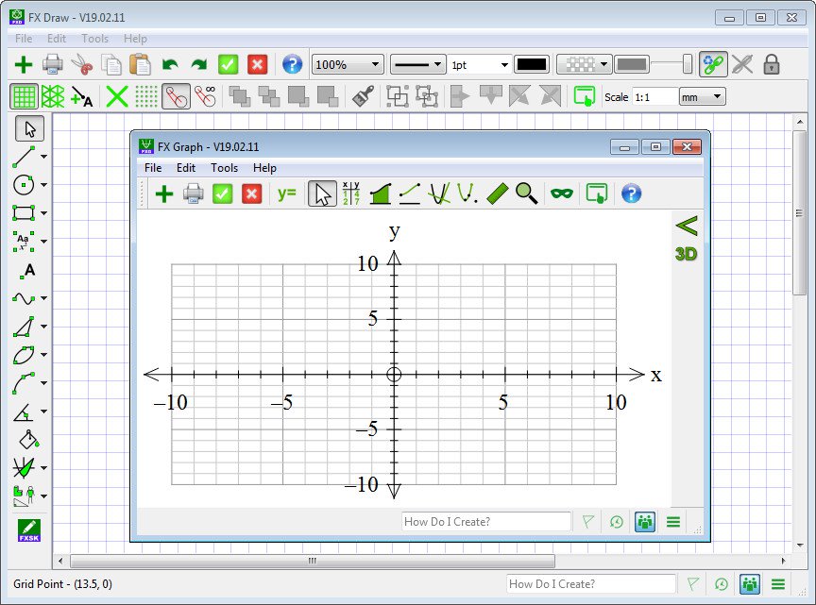The width and height of the screenshot is (816, 605).
Task: Select the circle tool in FX Draw sidebar
Action: tap(24, 185)
